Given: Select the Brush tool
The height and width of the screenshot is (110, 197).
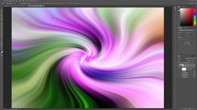Looking at the screenshot, I should tap(2, 22).
